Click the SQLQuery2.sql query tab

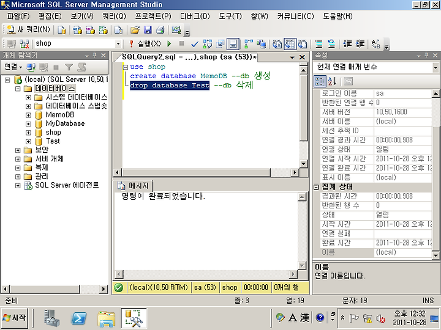point(189,57)
